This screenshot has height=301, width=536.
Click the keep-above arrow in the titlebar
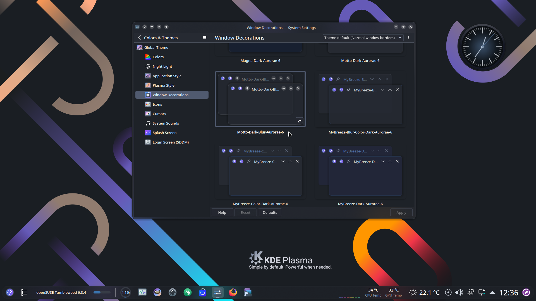pyautogui.click(x=159, y=27)
